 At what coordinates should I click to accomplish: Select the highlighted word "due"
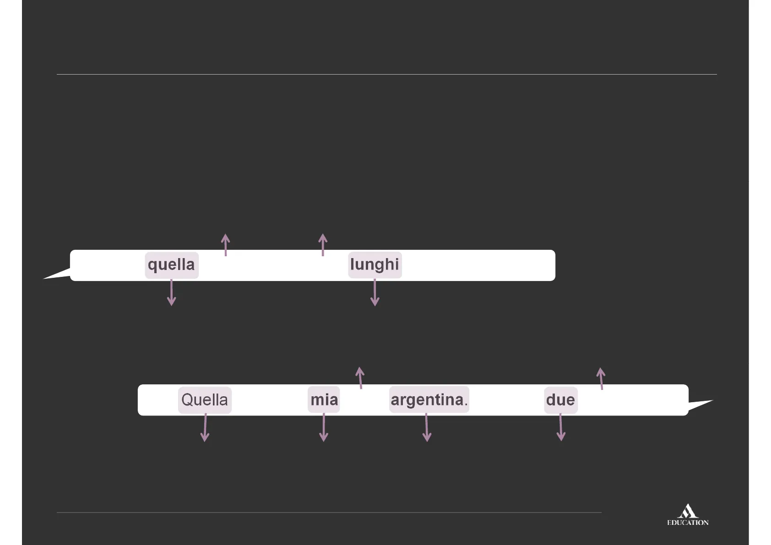click(x=560, y=400)
